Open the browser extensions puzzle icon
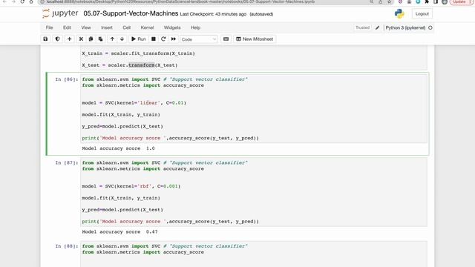The width and height of the screenshot is (475, 267). pyautogui.click(x=427, y=1)
